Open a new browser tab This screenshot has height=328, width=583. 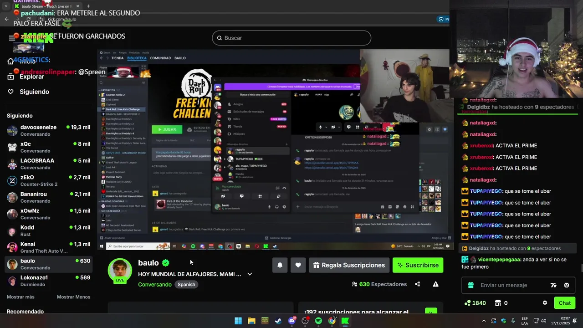(88, 6)
